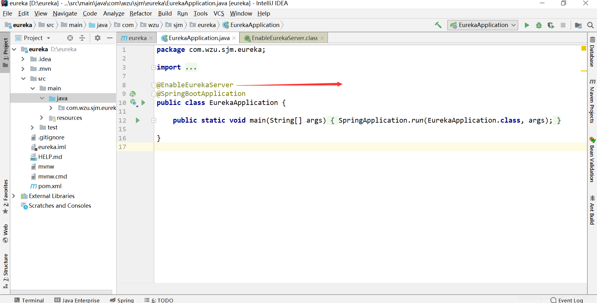Toggle the 1: Project side tab

pos(5,52)
